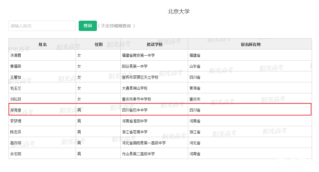Image resolution: width=319 pixels, height=172 pixels.
Task: Select the highlighted name 郑海港
Action: point(16,110)
